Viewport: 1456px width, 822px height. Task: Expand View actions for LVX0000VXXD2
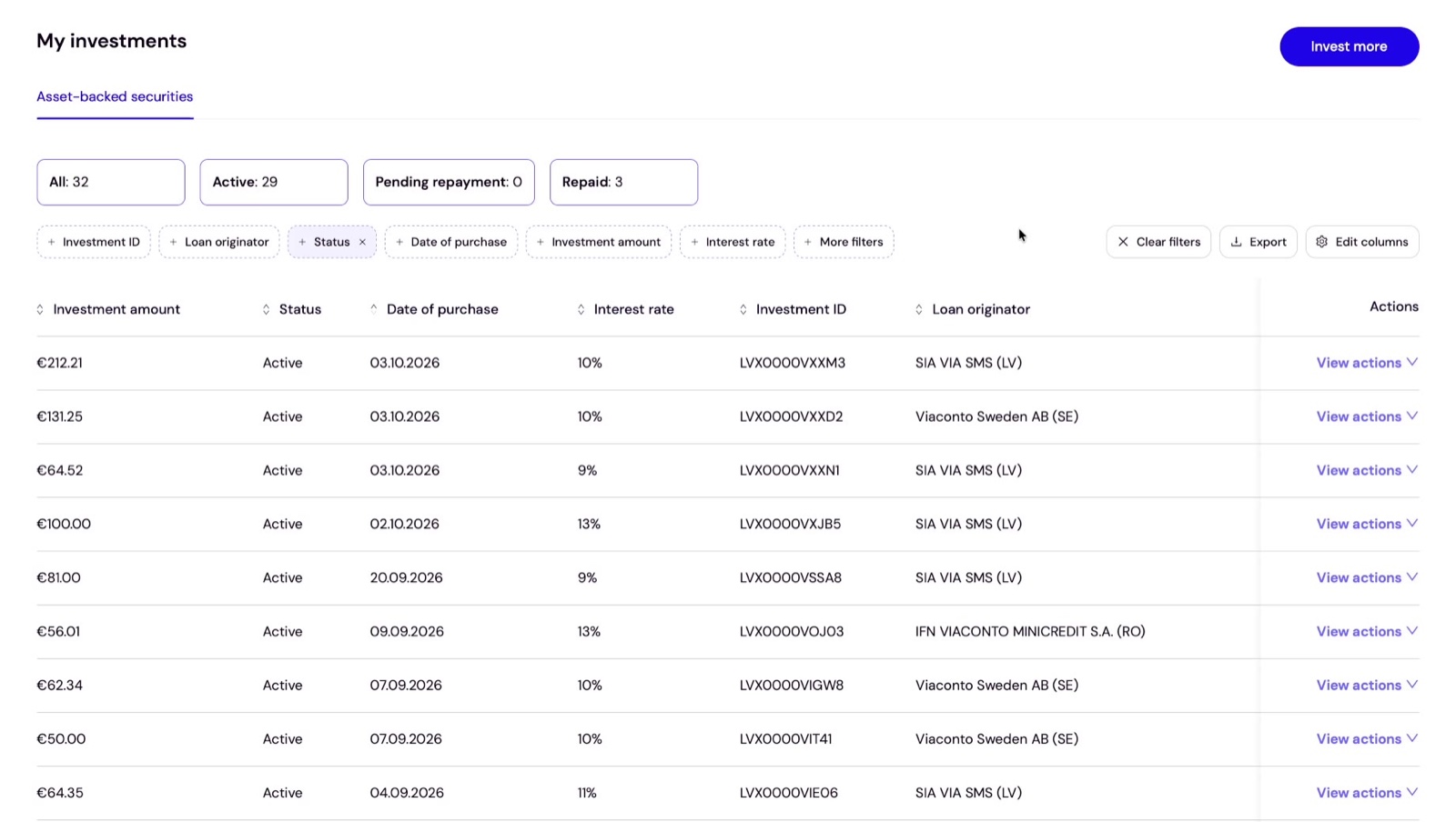pos(1367,416)
